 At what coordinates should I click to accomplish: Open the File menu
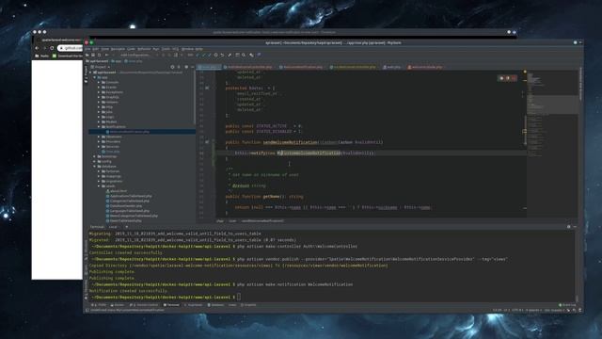[x=87, y=49]
